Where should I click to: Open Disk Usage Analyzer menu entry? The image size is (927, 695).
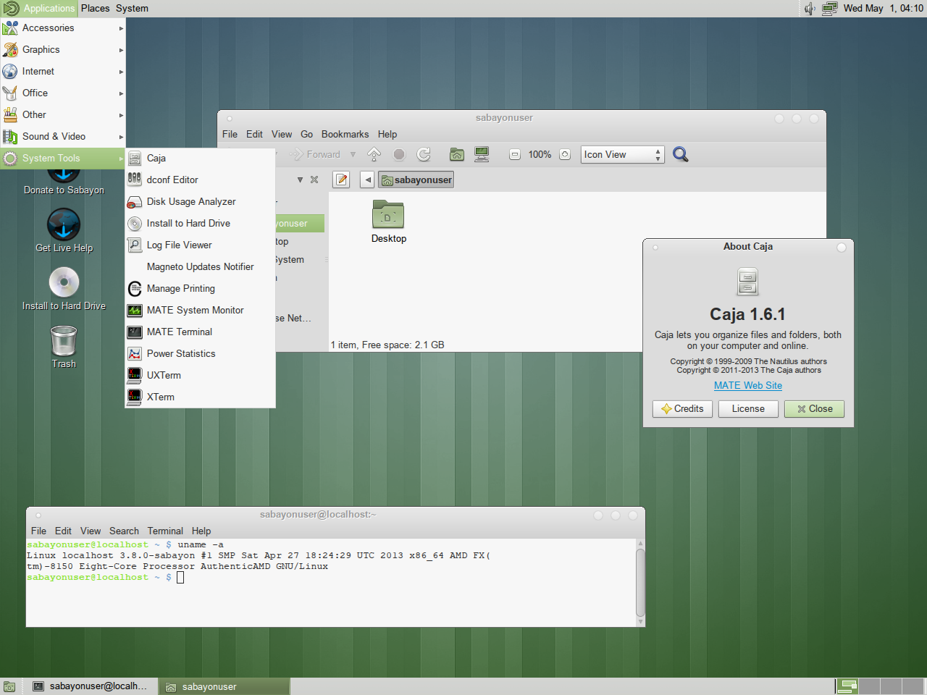[201, 201]
